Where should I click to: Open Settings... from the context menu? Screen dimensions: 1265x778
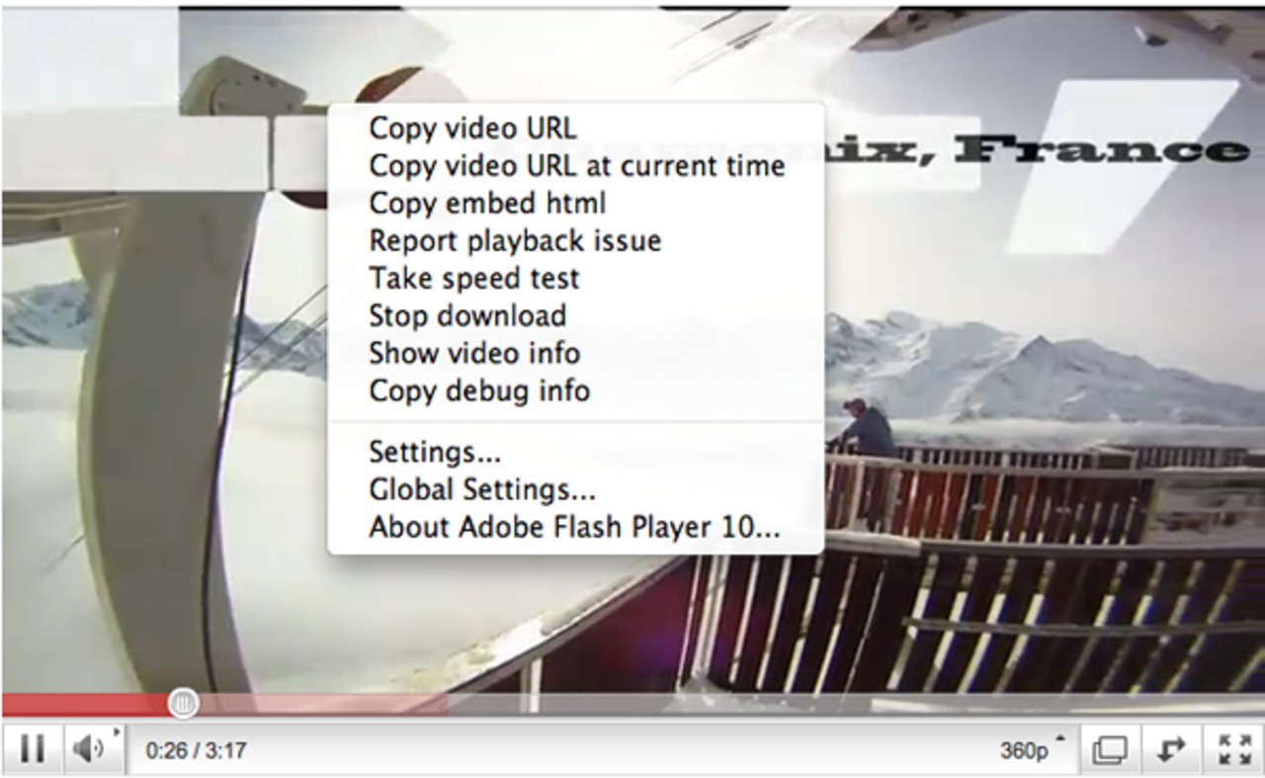tap(435, 453)
